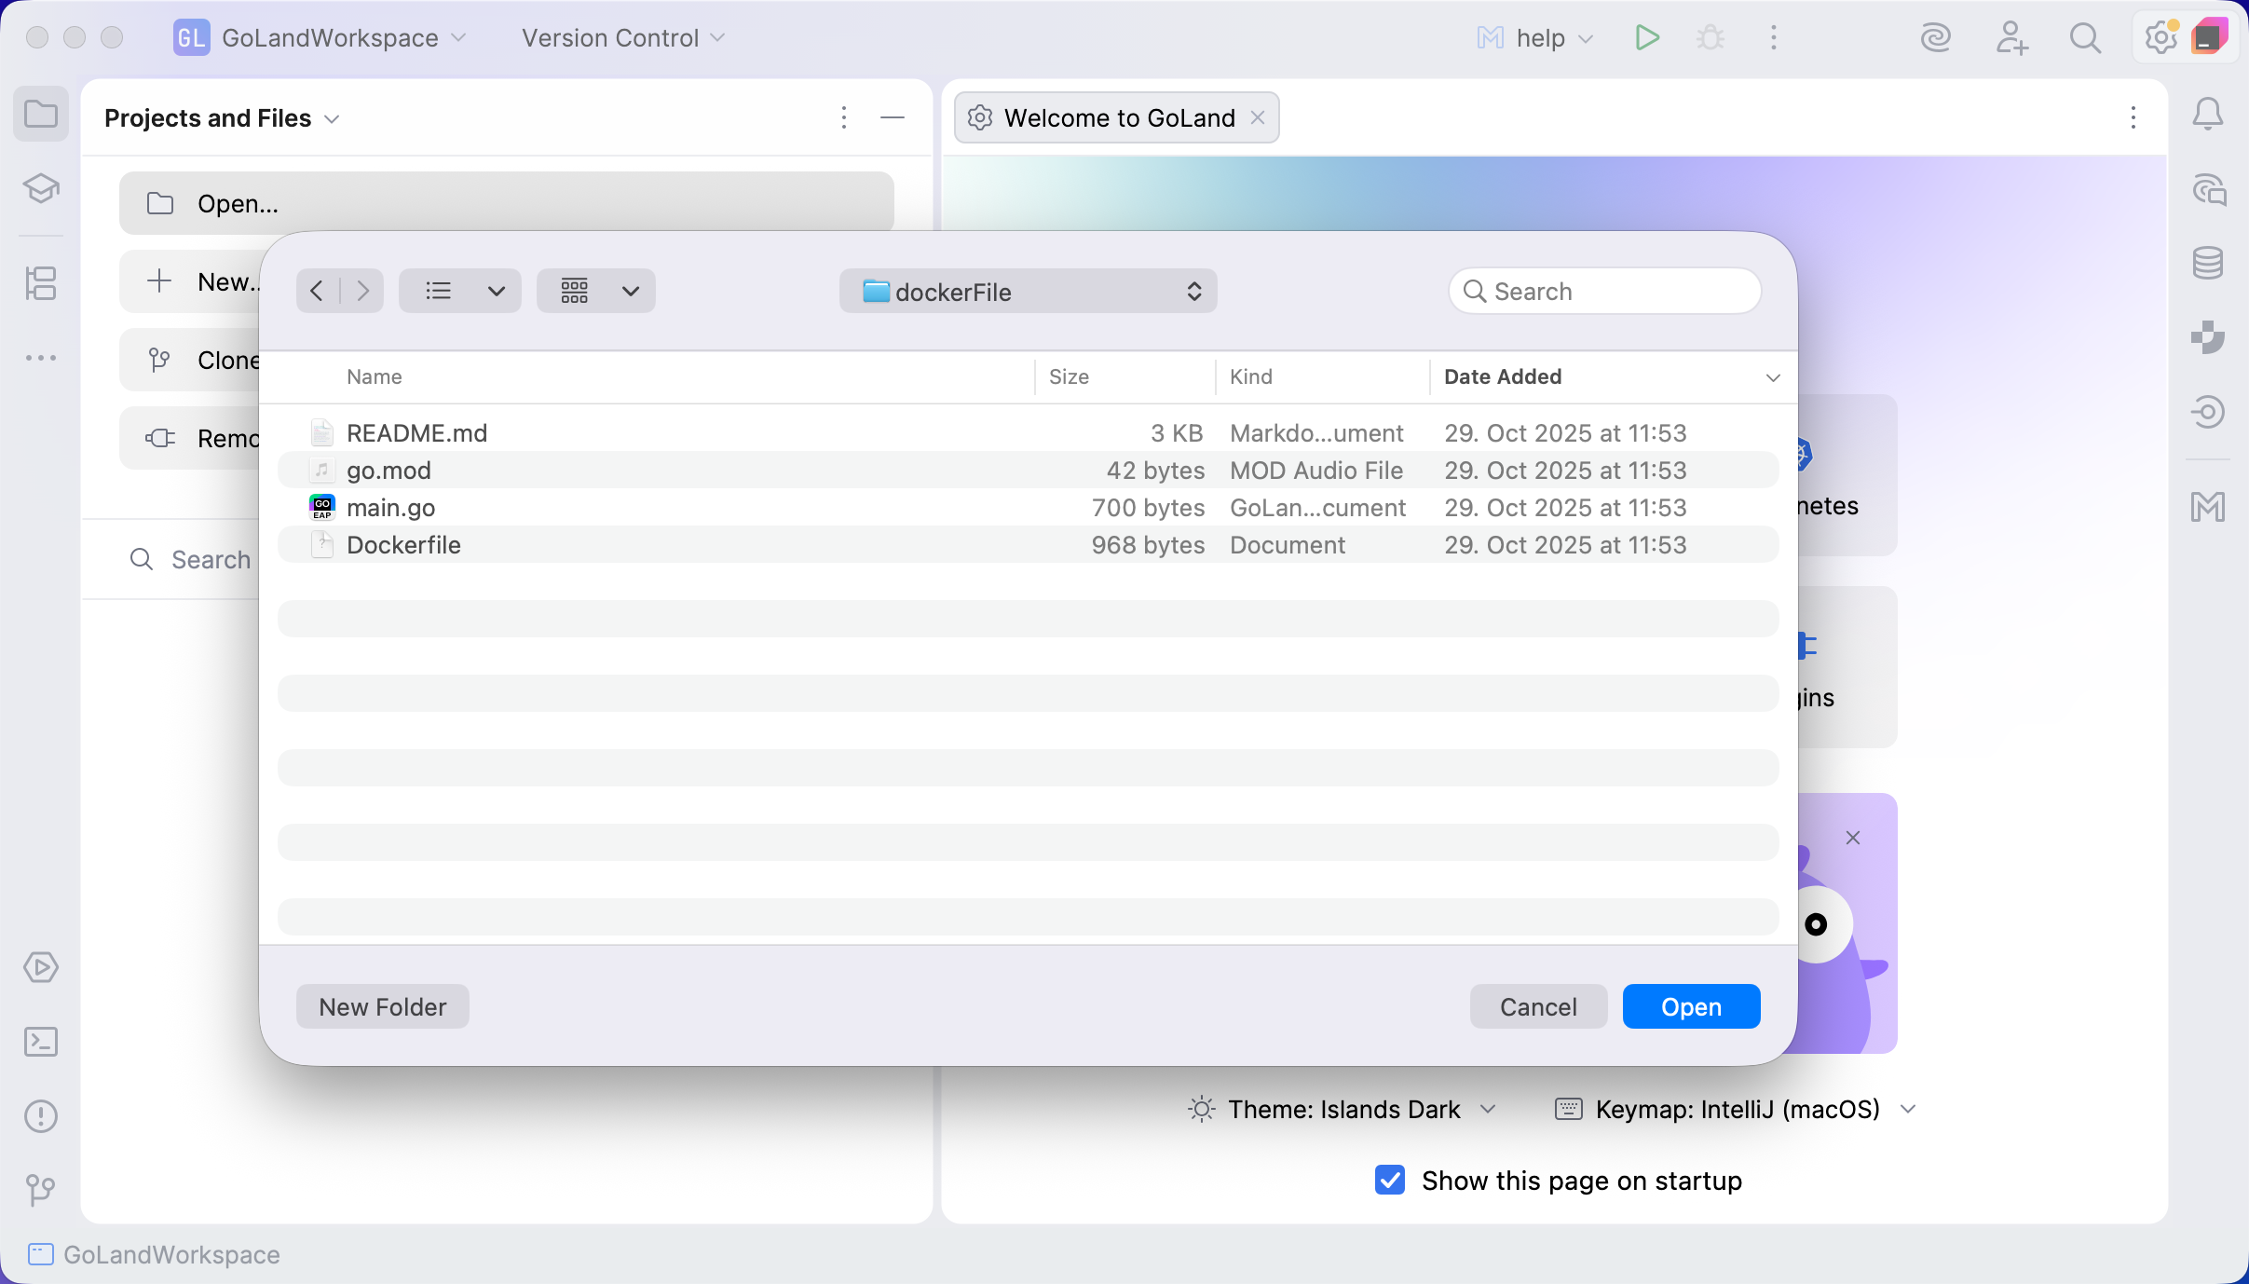Screen dimensions: 2249x1284
Task: Click the New Folder button
Action: [382, 1006]
